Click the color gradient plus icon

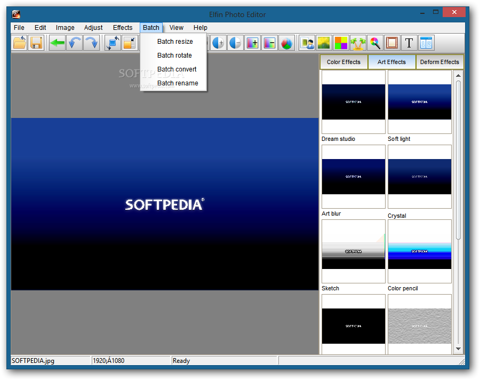pos(253,43)
